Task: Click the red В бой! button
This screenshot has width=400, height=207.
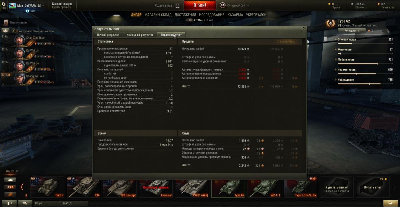Action: coord(200,6)
